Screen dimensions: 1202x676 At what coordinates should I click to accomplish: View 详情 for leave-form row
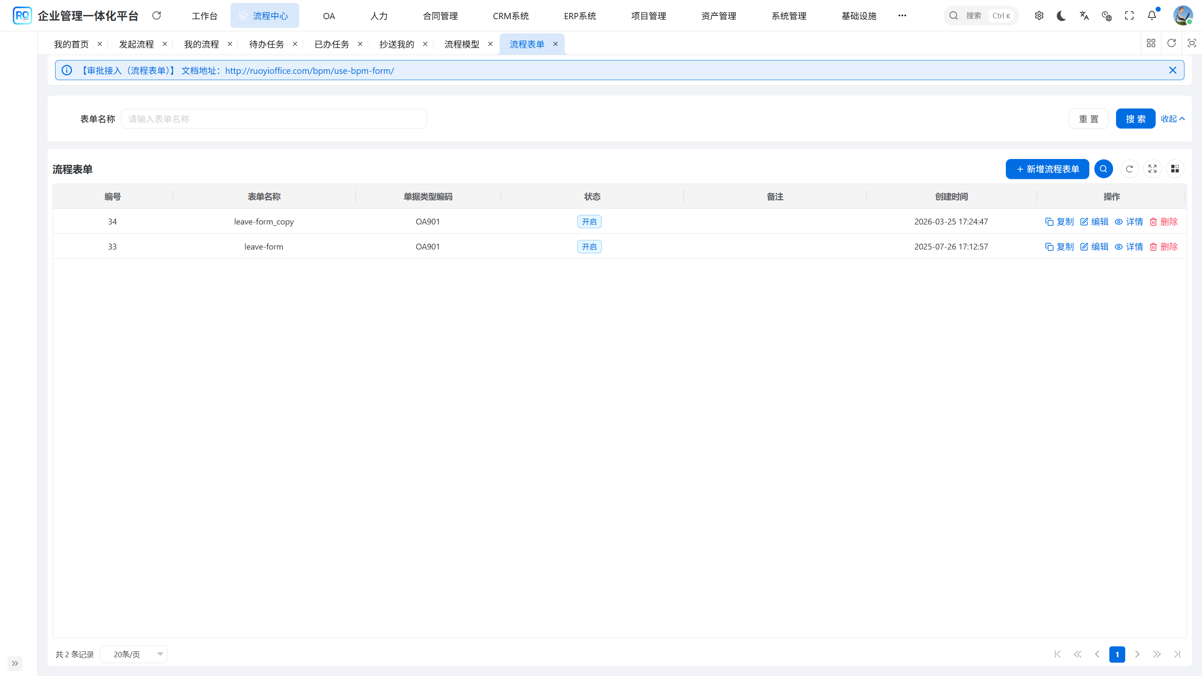coord(1129,247)
